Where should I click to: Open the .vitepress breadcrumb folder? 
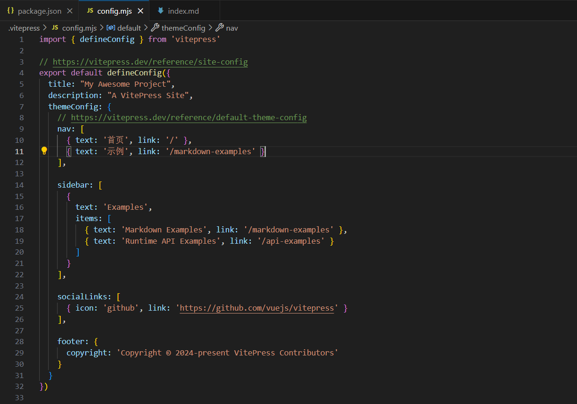pyautogui.click(x=24, y=28)
